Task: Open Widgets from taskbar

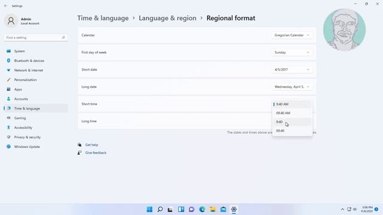Action: [181, 210]
